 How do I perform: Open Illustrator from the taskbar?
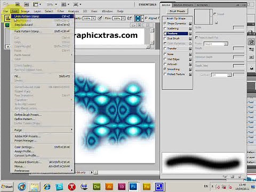point(109,187)
